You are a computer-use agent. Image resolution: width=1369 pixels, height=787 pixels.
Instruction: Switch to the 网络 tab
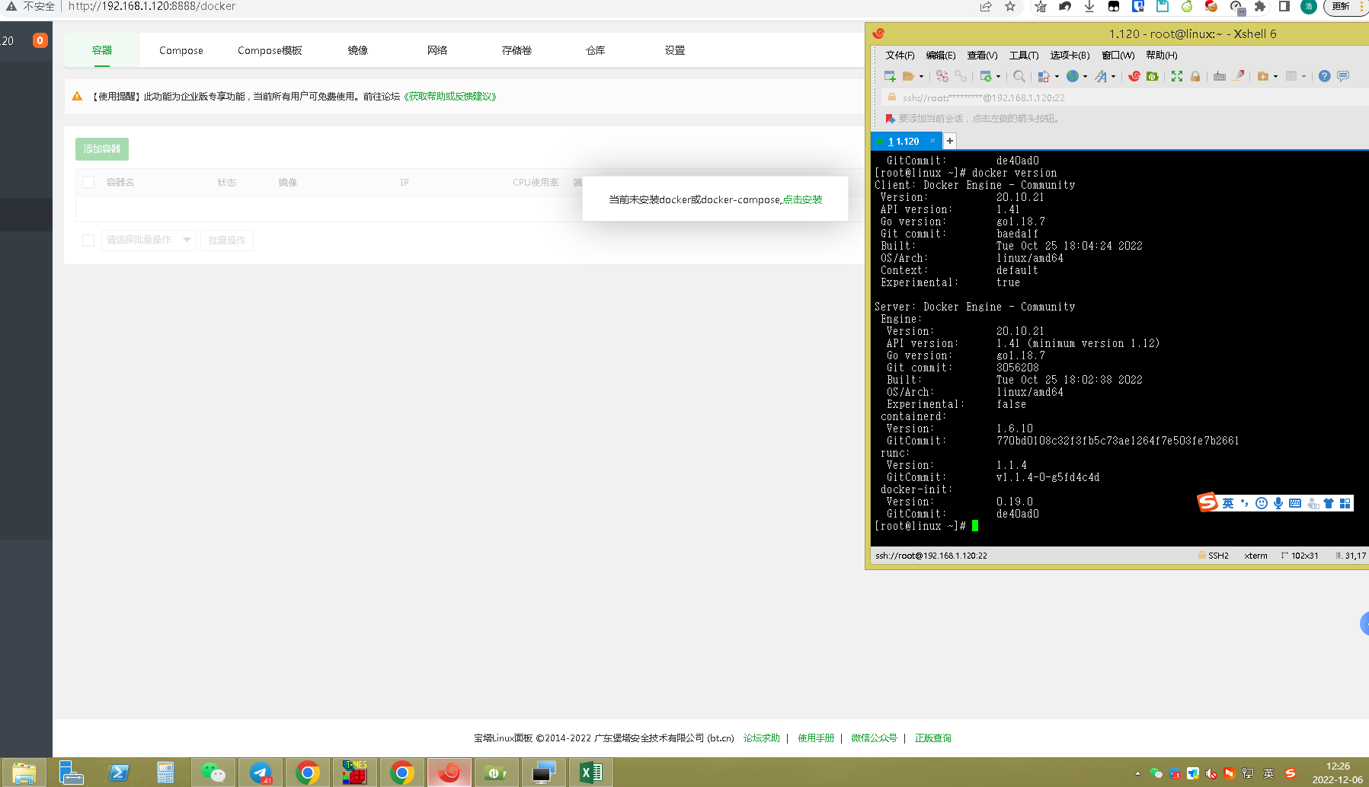[437, 50]
